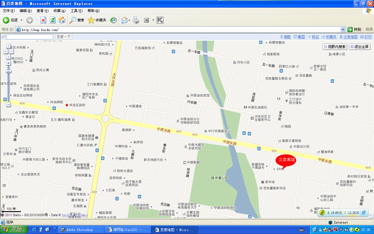Screen dimensions: 374x234
Task: Click the Internet zone status indicator
Action: tap(338, 222)
